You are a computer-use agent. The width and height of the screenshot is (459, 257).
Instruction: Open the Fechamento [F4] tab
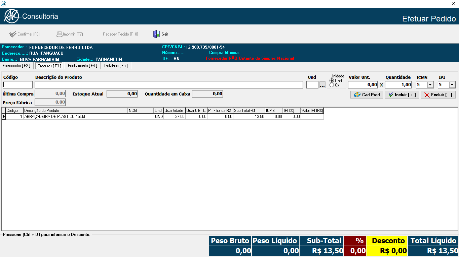(x=82, y=66)
